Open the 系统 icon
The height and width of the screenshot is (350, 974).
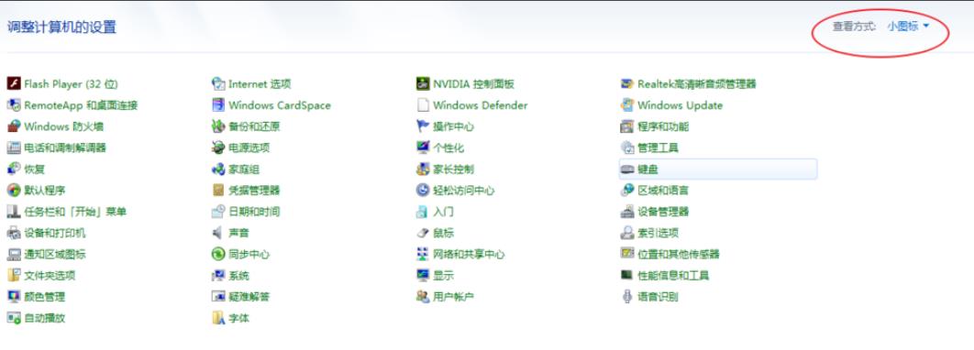(x=218, y=275)
